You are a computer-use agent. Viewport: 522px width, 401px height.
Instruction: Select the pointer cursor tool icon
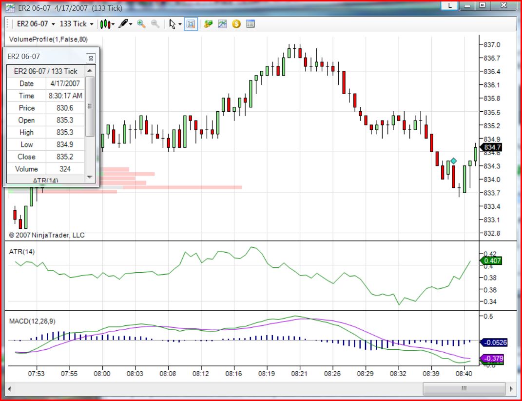click(173, 24)
